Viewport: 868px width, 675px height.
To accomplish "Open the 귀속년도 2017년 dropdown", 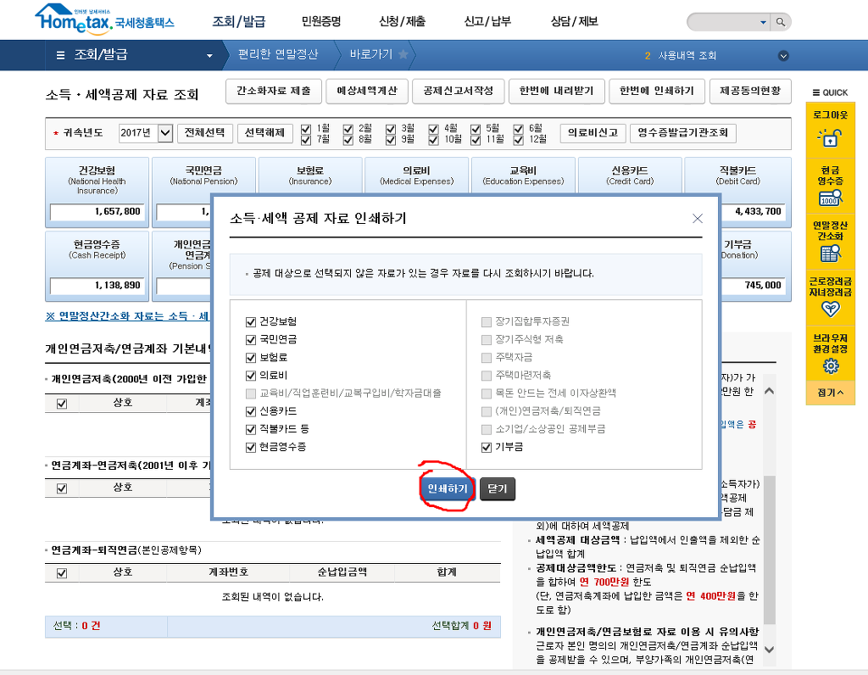I will point(146,133).
